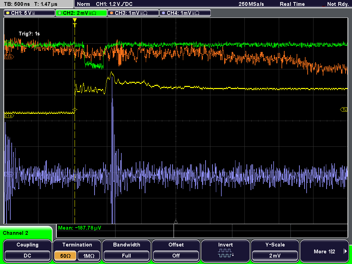Click the CH1: 1.2 V trigger source readout
Image resolution: width=352 pixels, height=264 pixels.
pyautogui.click(x=114, y=4)
